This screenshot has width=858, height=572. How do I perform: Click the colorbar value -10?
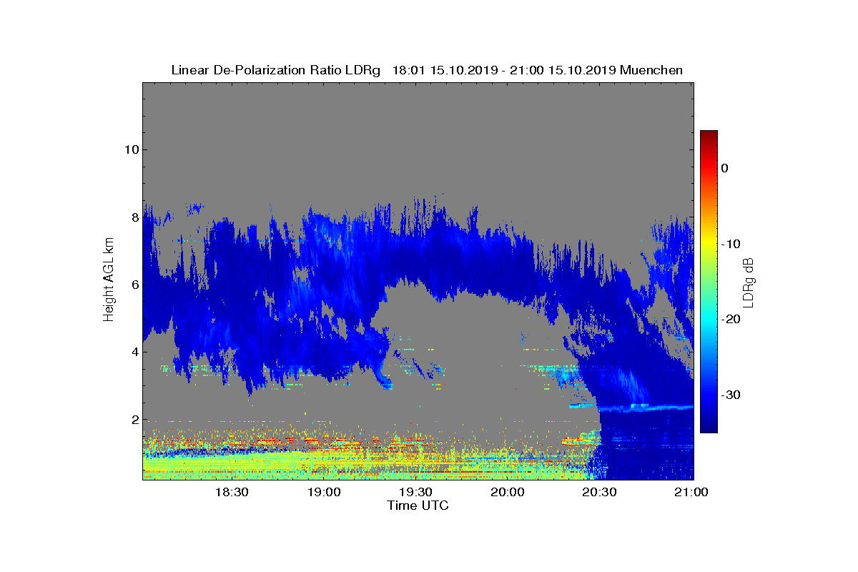tap(730, 244)
